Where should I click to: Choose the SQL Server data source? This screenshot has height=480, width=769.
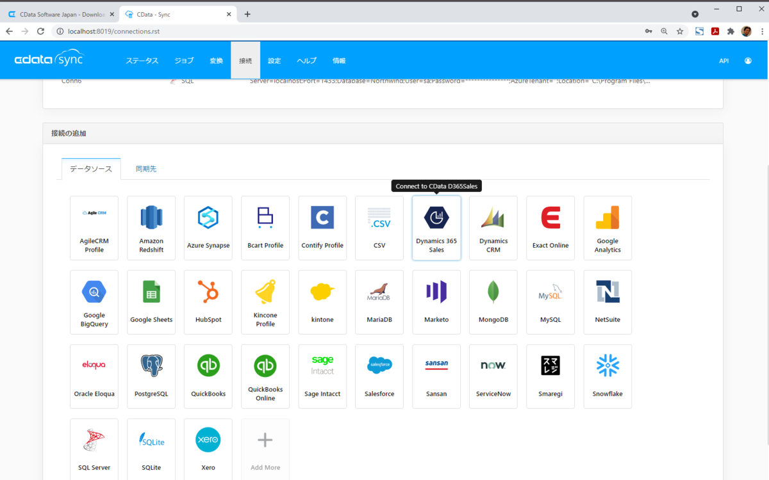tap(94, 449)
